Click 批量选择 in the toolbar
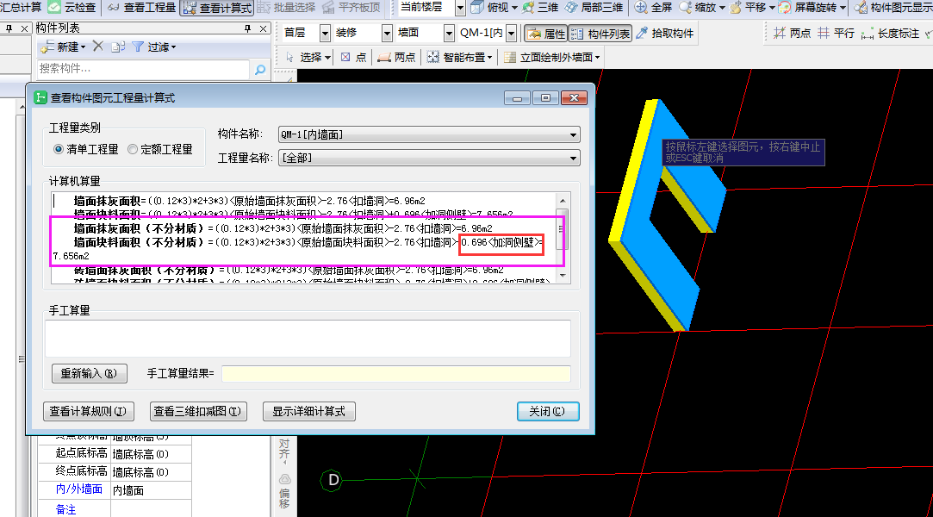The width and height of the screenshot is (933, 517). (287, 8)
